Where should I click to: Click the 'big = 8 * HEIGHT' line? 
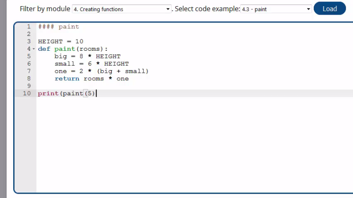[87, 56]
